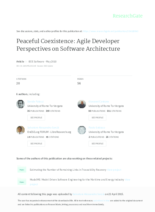155x212 pixels.
Task: Open Salvatore Alessandro Sarcià's author name link
Action: pyautogui.click(x=43, y=127)
